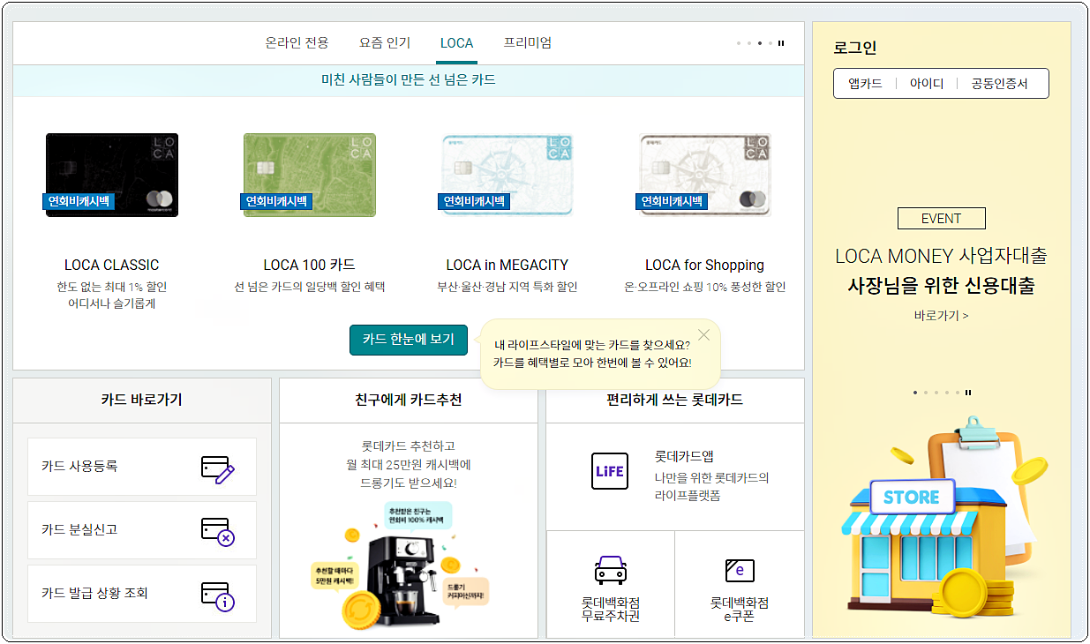Click 부산·울산·경남 지역 특화 할인 description
1090x644 pixels.
[507, 287]
